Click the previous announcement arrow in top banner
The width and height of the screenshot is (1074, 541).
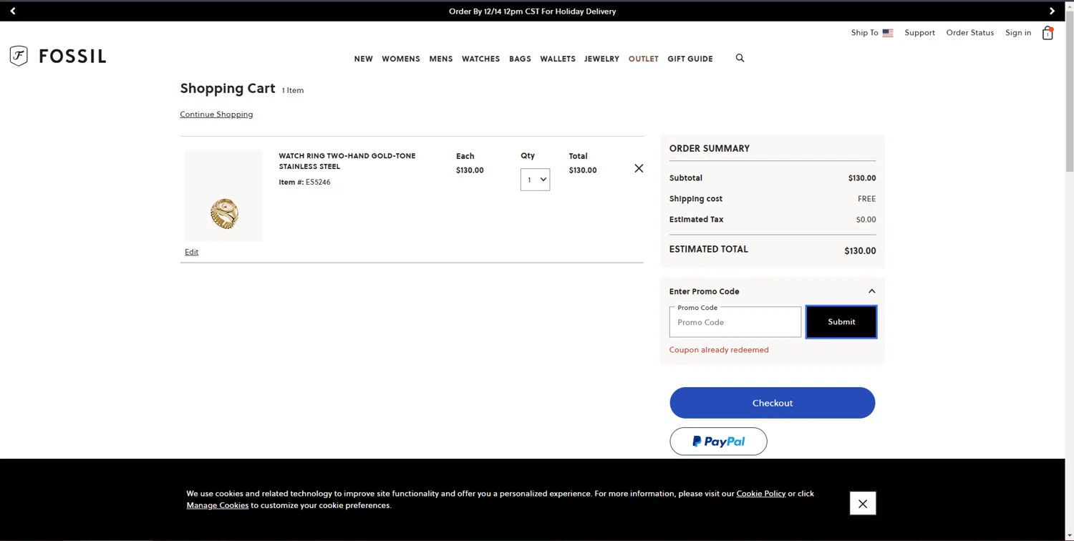13,11
